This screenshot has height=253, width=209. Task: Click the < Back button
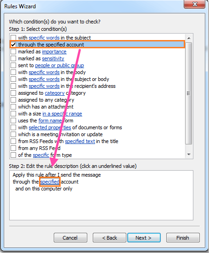point(109,238)
